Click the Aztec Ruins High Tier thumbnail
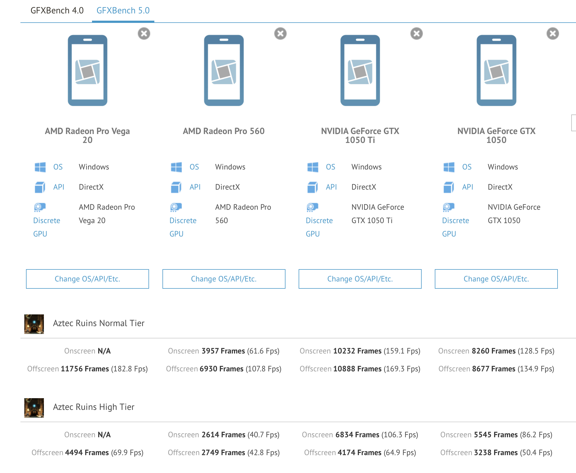This screenshot has height=473, width=576. click(x=34, y=408)
